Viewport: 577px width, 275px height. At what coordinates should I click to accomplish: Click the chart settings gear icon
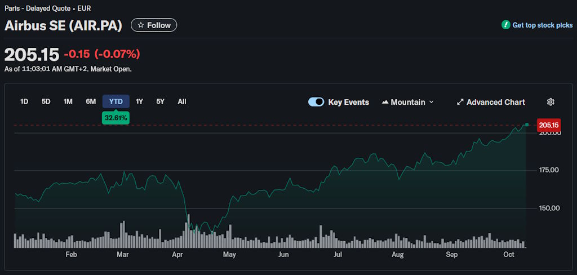tap(551, 102)
